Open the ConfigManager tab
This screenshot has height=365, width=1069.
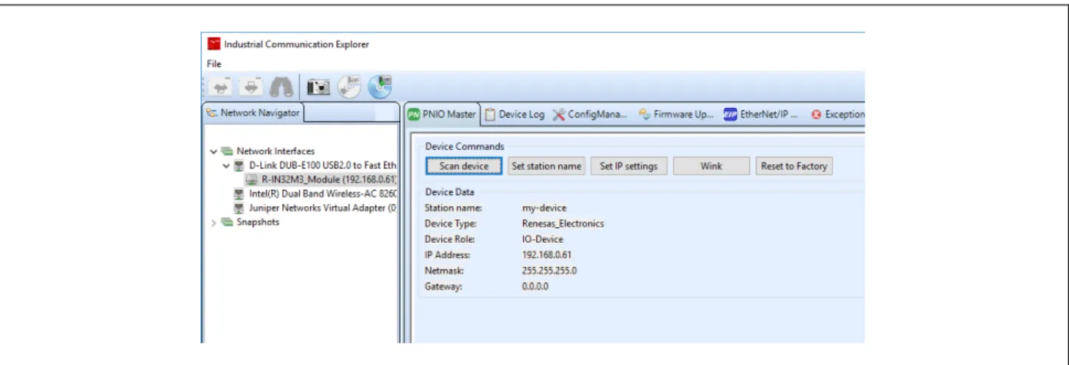(590, 115)
